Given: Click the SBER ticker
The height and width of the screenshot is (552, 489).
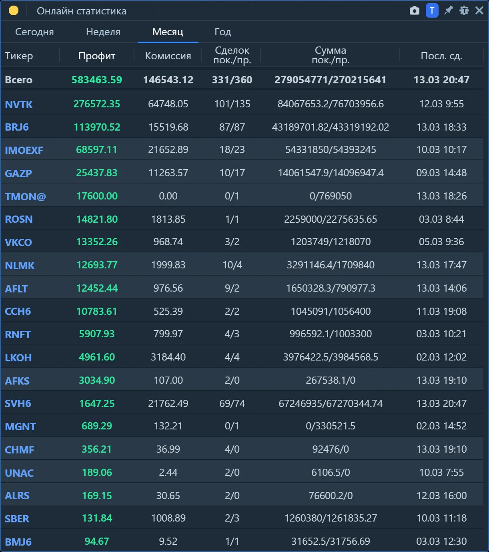Looking at the screenshot, I should click(17, 519).
